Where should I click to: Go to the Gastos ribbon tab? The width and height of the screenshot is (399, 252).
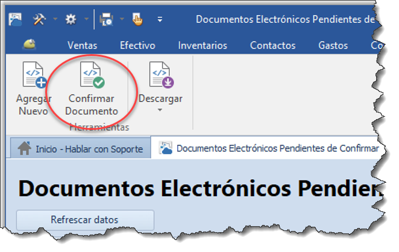point(333,46)
